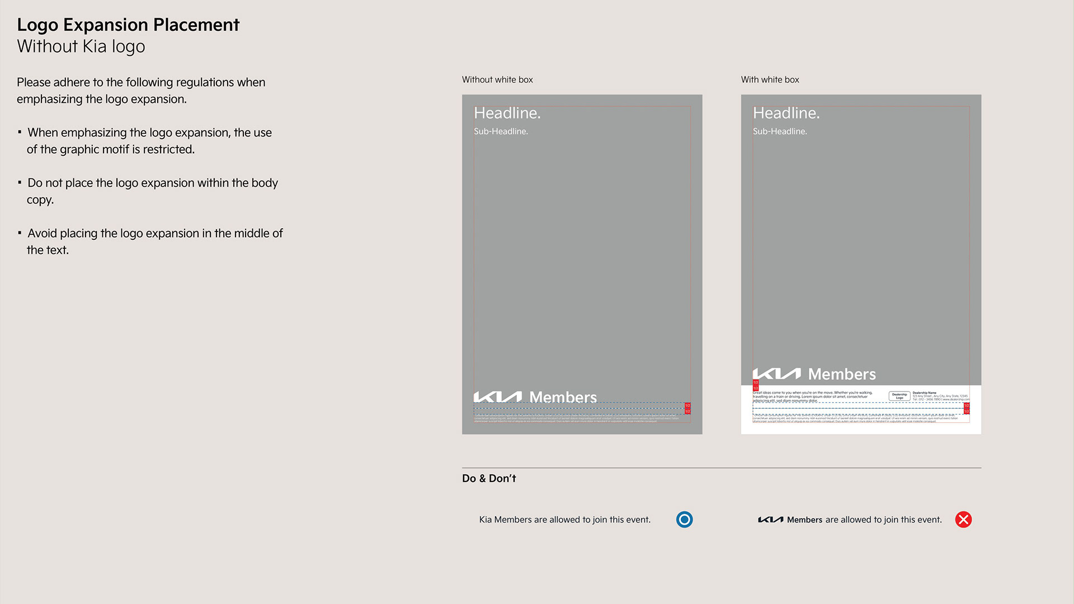Viewport: 1074px width, 604px height.
Task: Click Dealership Name address text
Action: click(940, 396)
